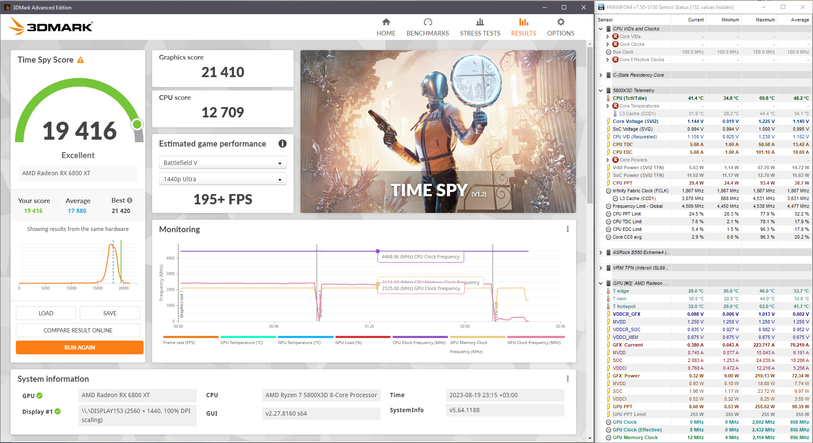This screenshot has height=443, width=813.
Task: Click the red X icon beside Core Powers
Action: (615, 160)
